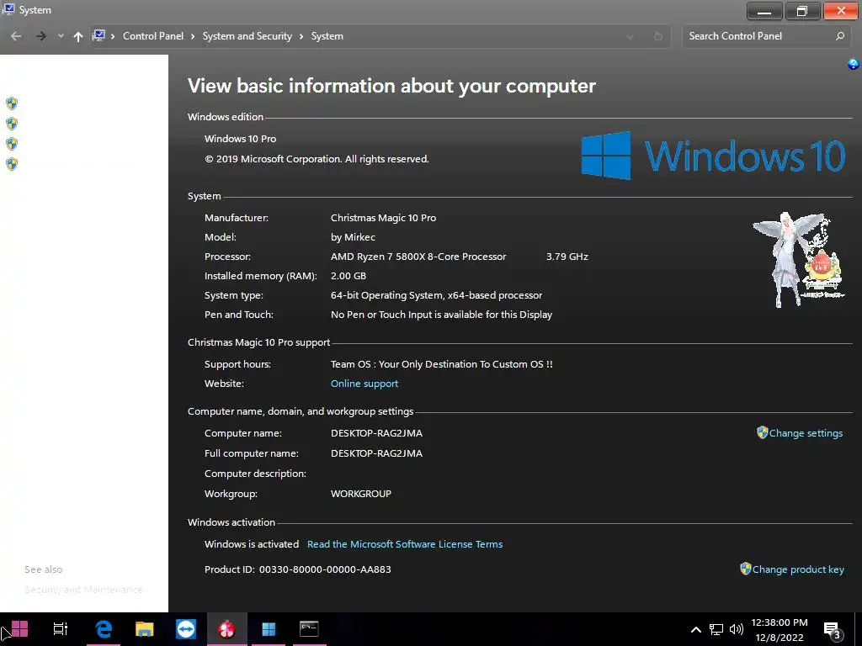Click the Windows 10 logo image
The image size is (862, 646).
[713, 156]
